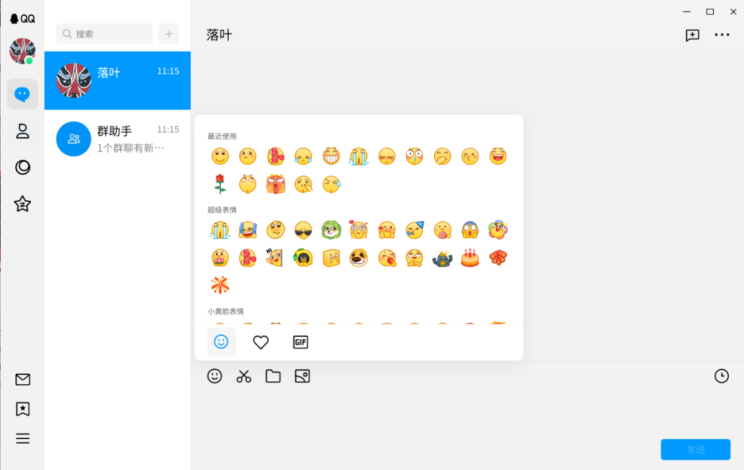Switch to the GIF emoji tab
This screenshot has width=744, height=470.
(x=300, y=342)
